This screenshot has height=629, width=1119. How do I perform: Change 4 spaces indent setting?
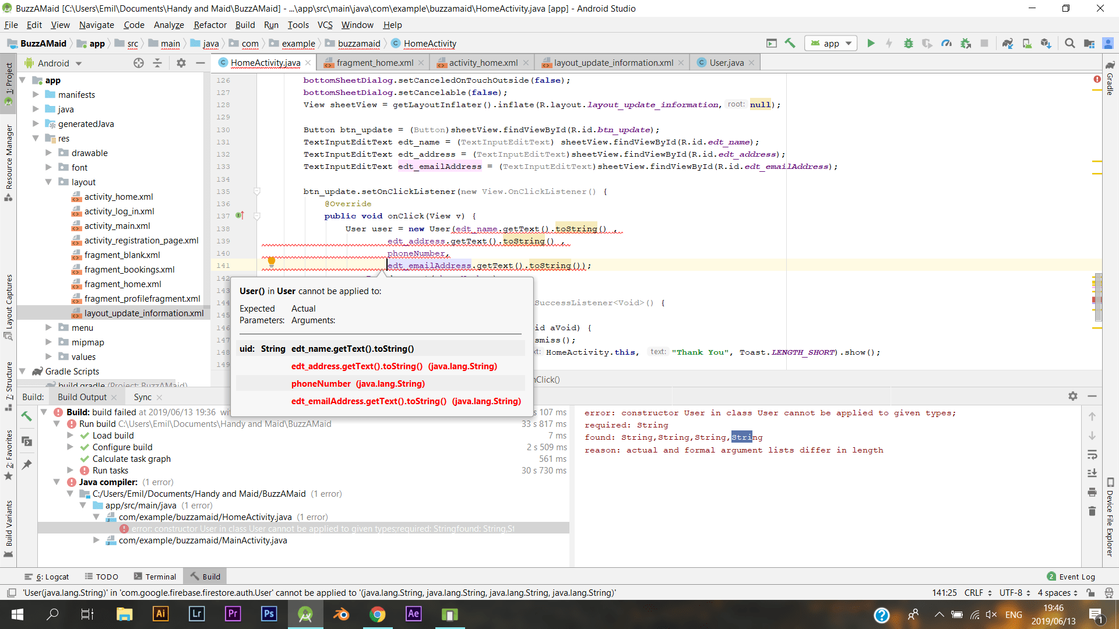coord(1058,593)
